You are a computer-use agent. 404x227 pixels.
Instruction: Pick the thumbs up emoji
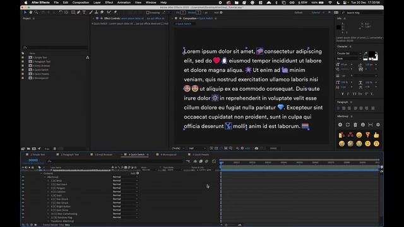pos(376,135)
